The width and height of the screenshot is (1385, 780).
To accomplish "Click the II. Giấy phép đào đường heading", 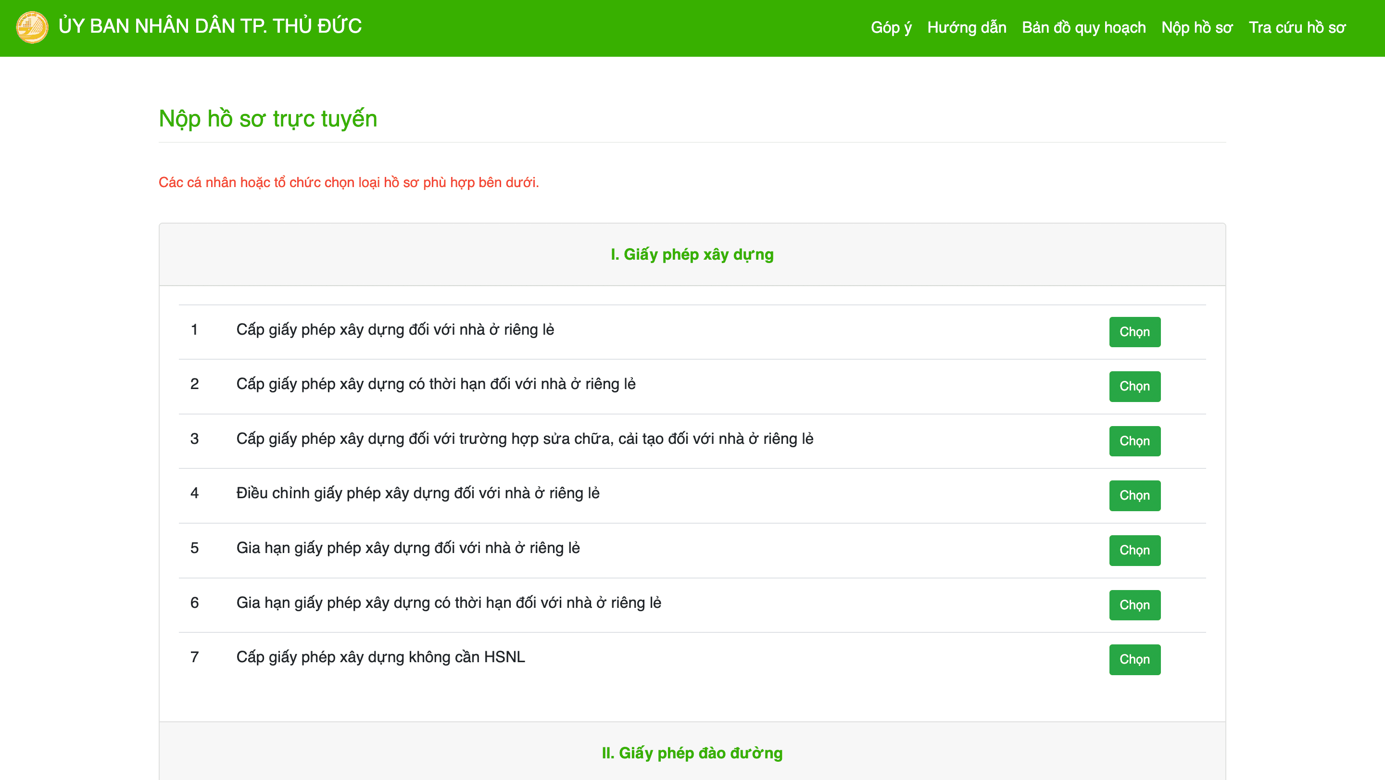I will point(692,753).
